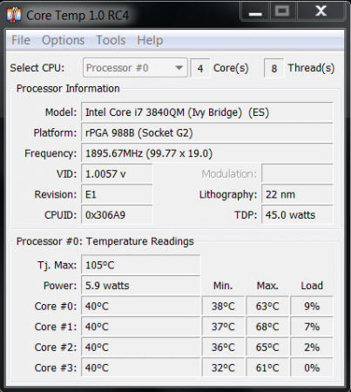Click the Core Temp 1.0 RC4 title text
The width and height of the screenshot is (351, 392).
78,16
